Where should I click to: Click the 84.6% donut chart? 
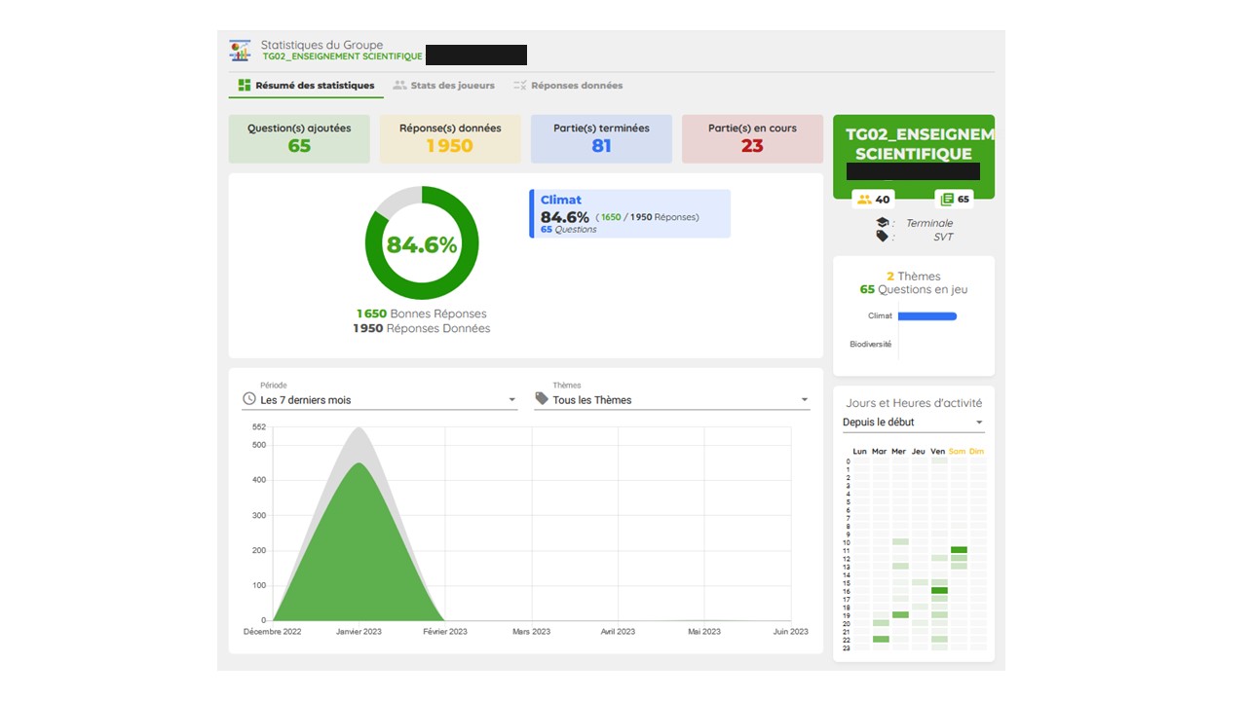422,243
